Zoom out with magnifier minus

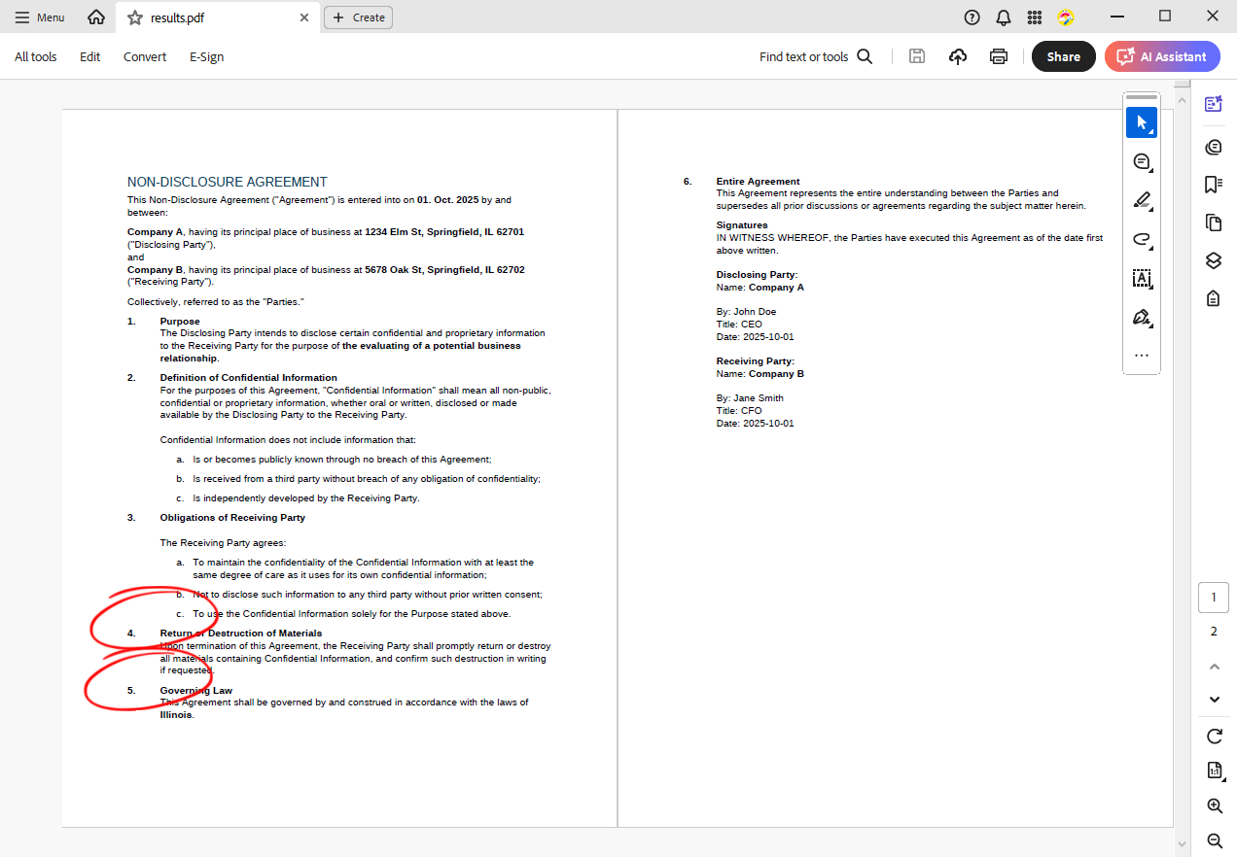pyautogui.click(x=1214, y=840)
